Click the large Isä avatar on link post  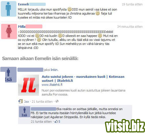8,75
